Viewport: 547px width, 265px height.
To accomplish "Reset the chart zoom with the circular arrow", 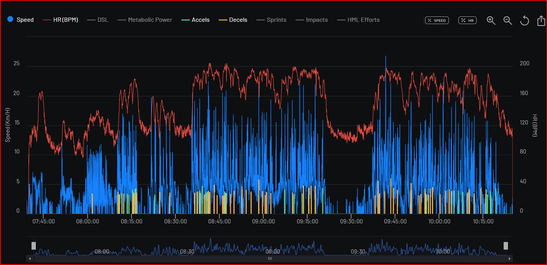I will tap(524, 21).
